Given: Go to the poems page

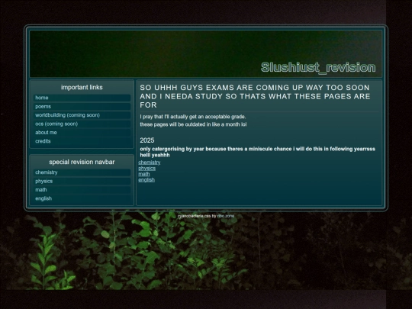Looking at the screenshot, I should 82,106.
